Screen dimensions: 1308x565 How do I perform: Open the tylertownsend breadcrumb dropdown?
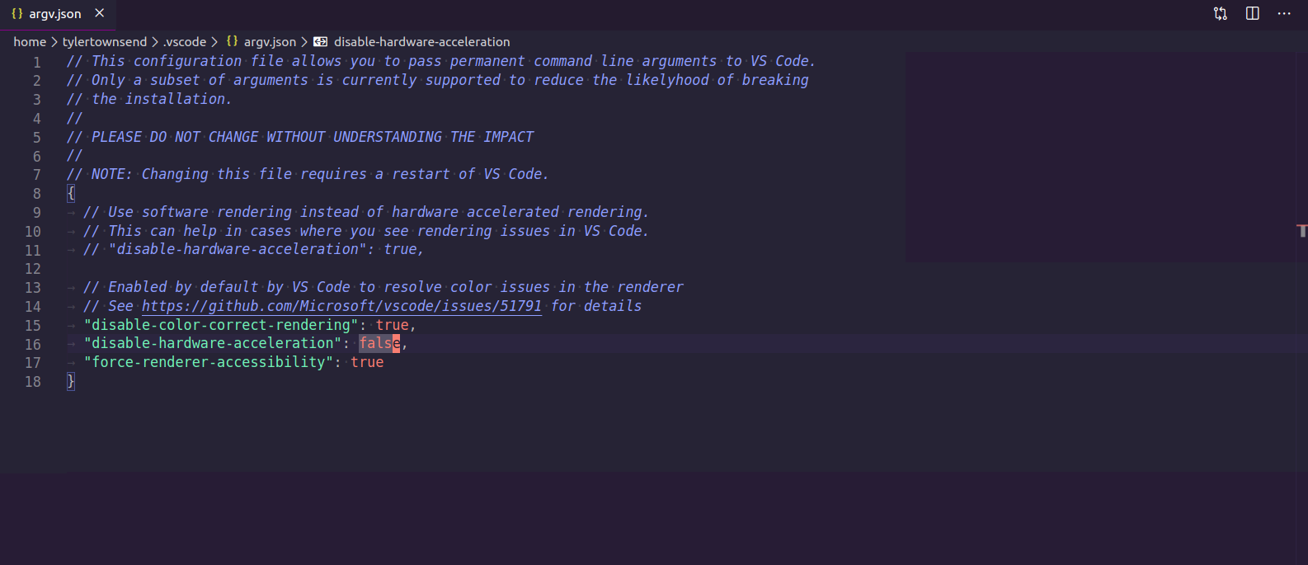pyautogui.click(x=105, y=41)
